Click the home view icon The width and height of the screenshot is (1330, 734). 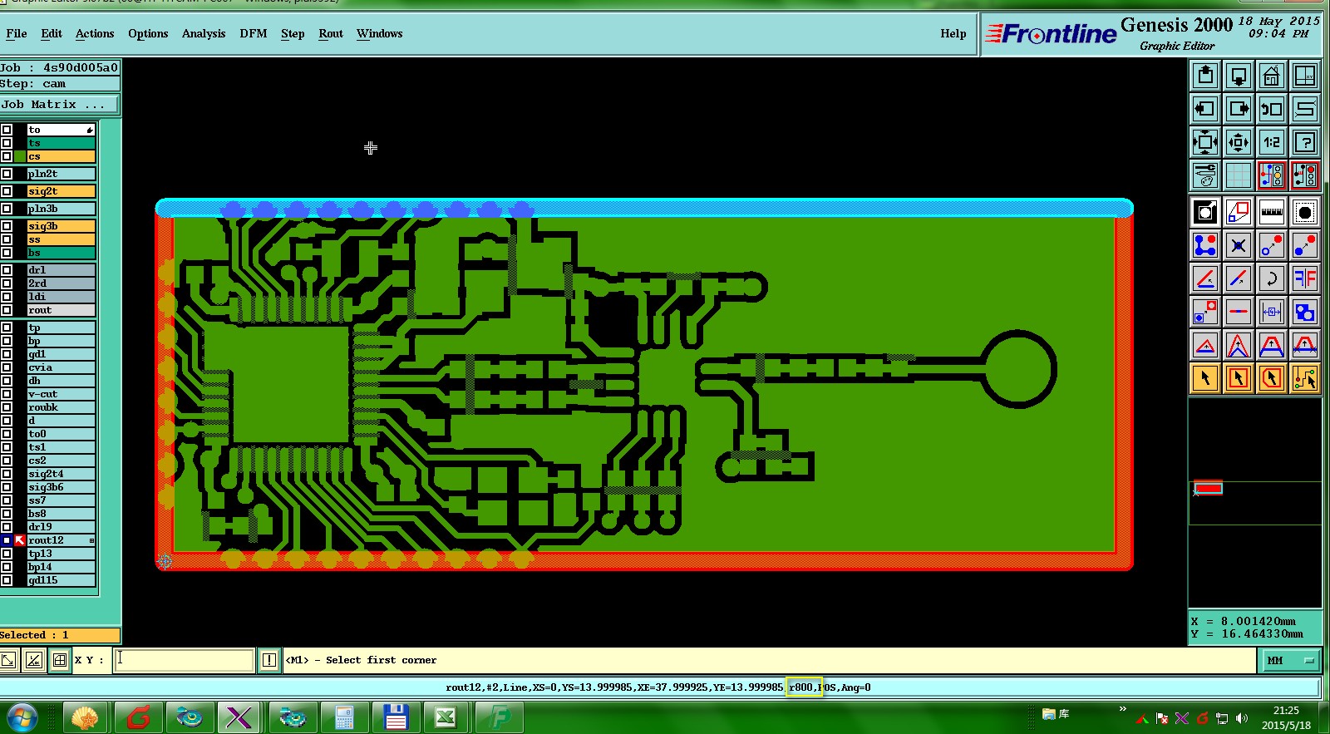1272,76
